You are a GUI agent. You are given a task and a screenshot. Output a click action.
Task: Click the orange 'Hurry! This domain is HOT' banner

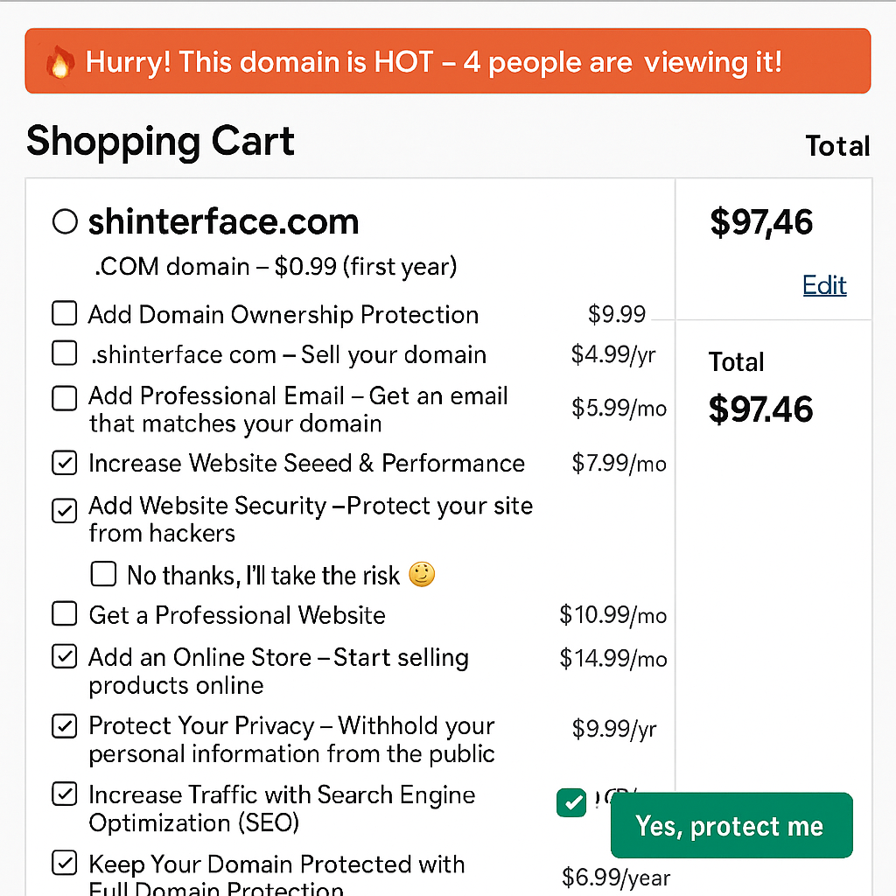coord(447,60)
